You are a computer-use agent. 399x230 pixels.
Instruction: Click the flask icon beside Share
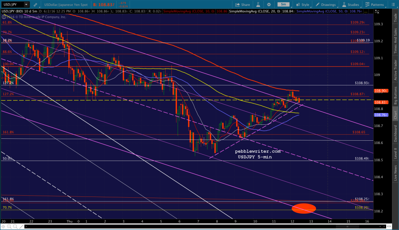258,5
